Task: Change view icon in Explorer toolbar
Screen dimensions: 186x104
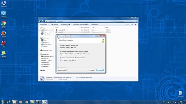Action: pos(127,24)
